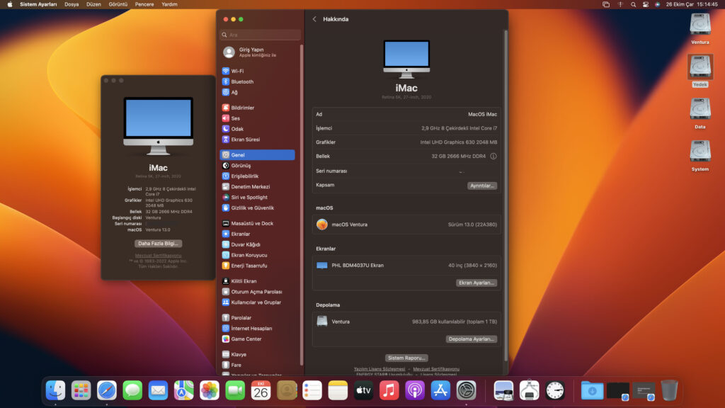
Task: Open Apple menu
Action: tap(10, 4)
